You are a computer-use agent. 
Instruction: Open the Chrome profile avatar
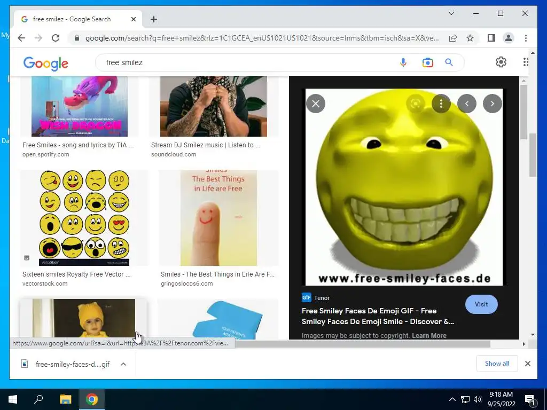pyautogui.click(x=509, y=38)
